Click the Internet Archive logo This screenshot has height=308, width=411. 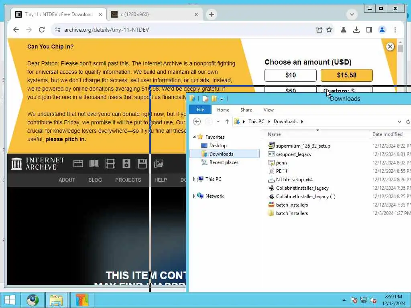click(38, 164)
